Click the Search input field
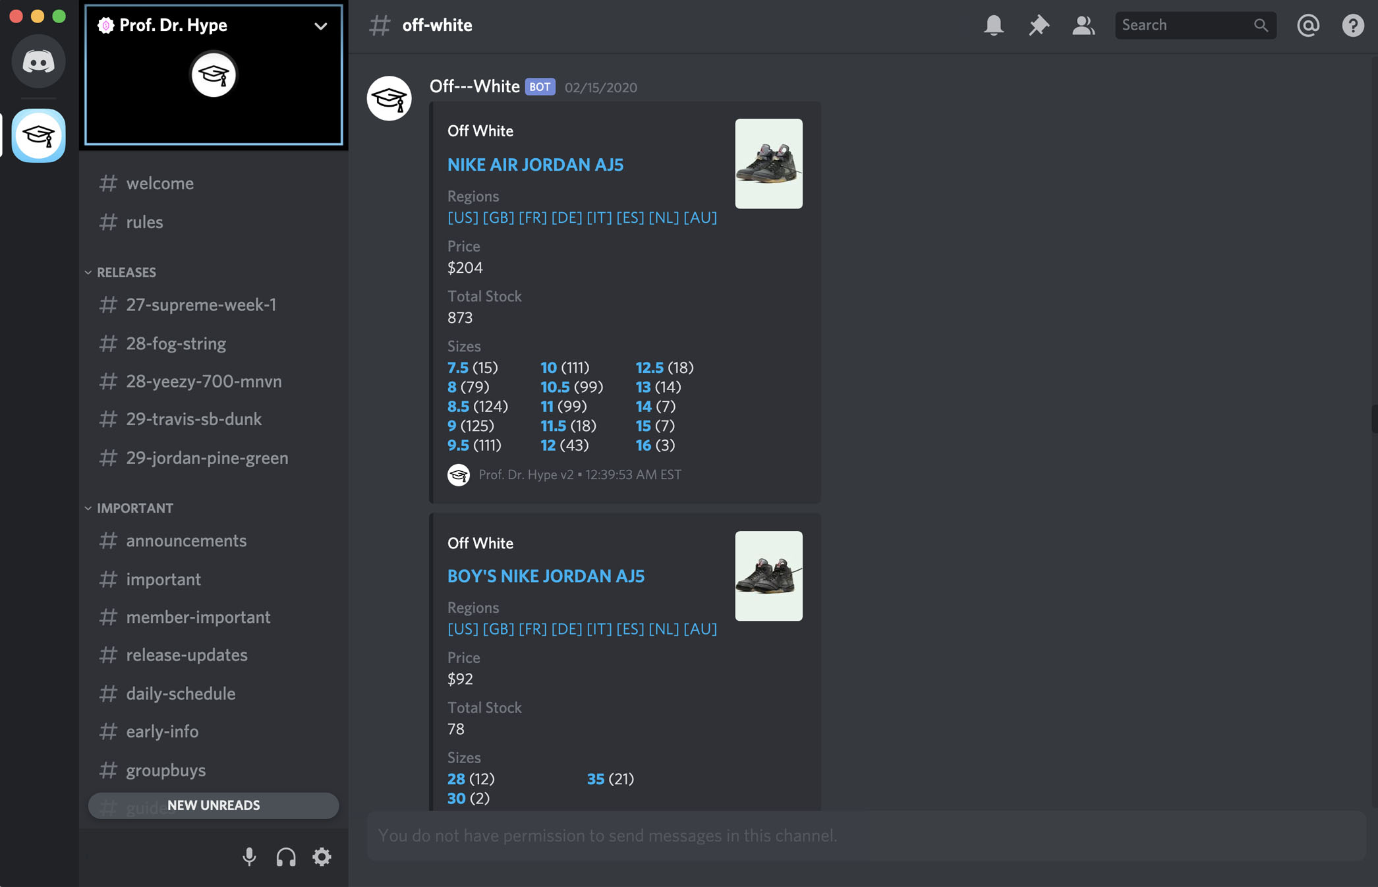This screenshot has height=887, width=1378. click(1185, 25)
